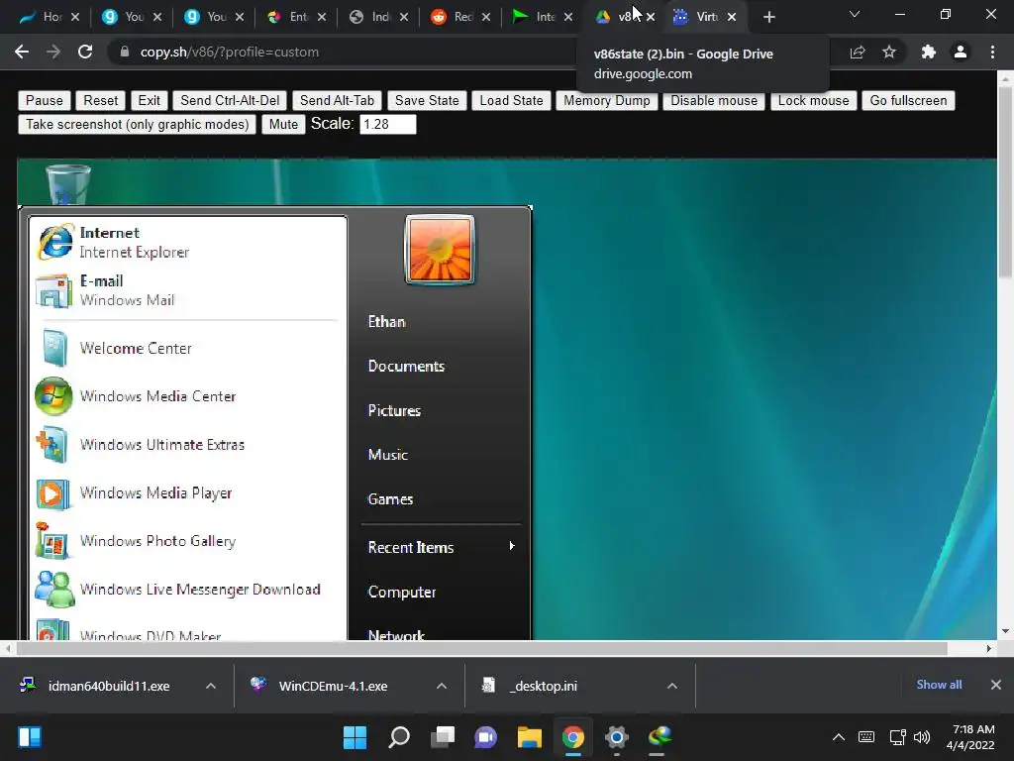The height and width of the screenshot is (761, 1014).
Task: Open taskbar Search magnifier
Action: point(398,737)
